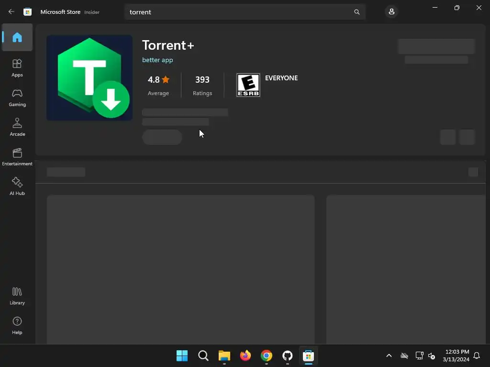Open the Home section in sidebar
The width and height of the screenshot is (490, 367).
(17, 37)
